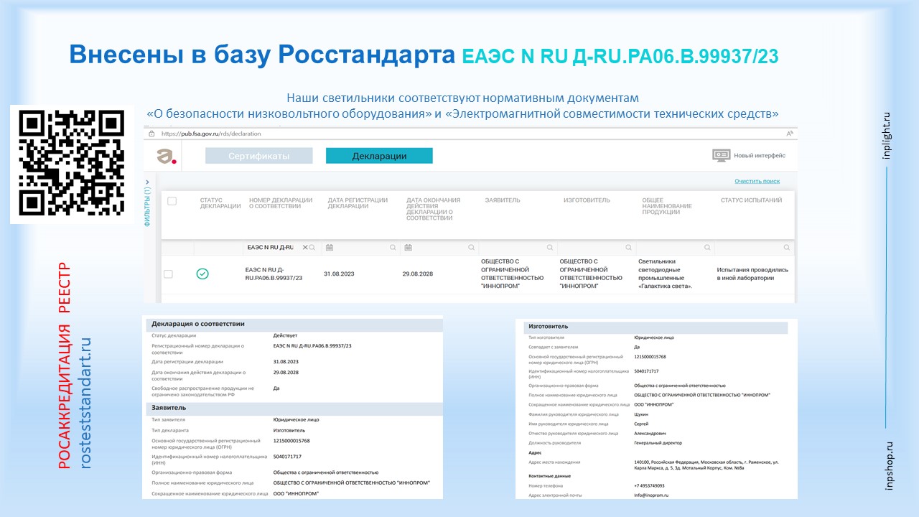Click the 31.08.2023 date cell in table

pyautogui.click(x=340, y=274)
